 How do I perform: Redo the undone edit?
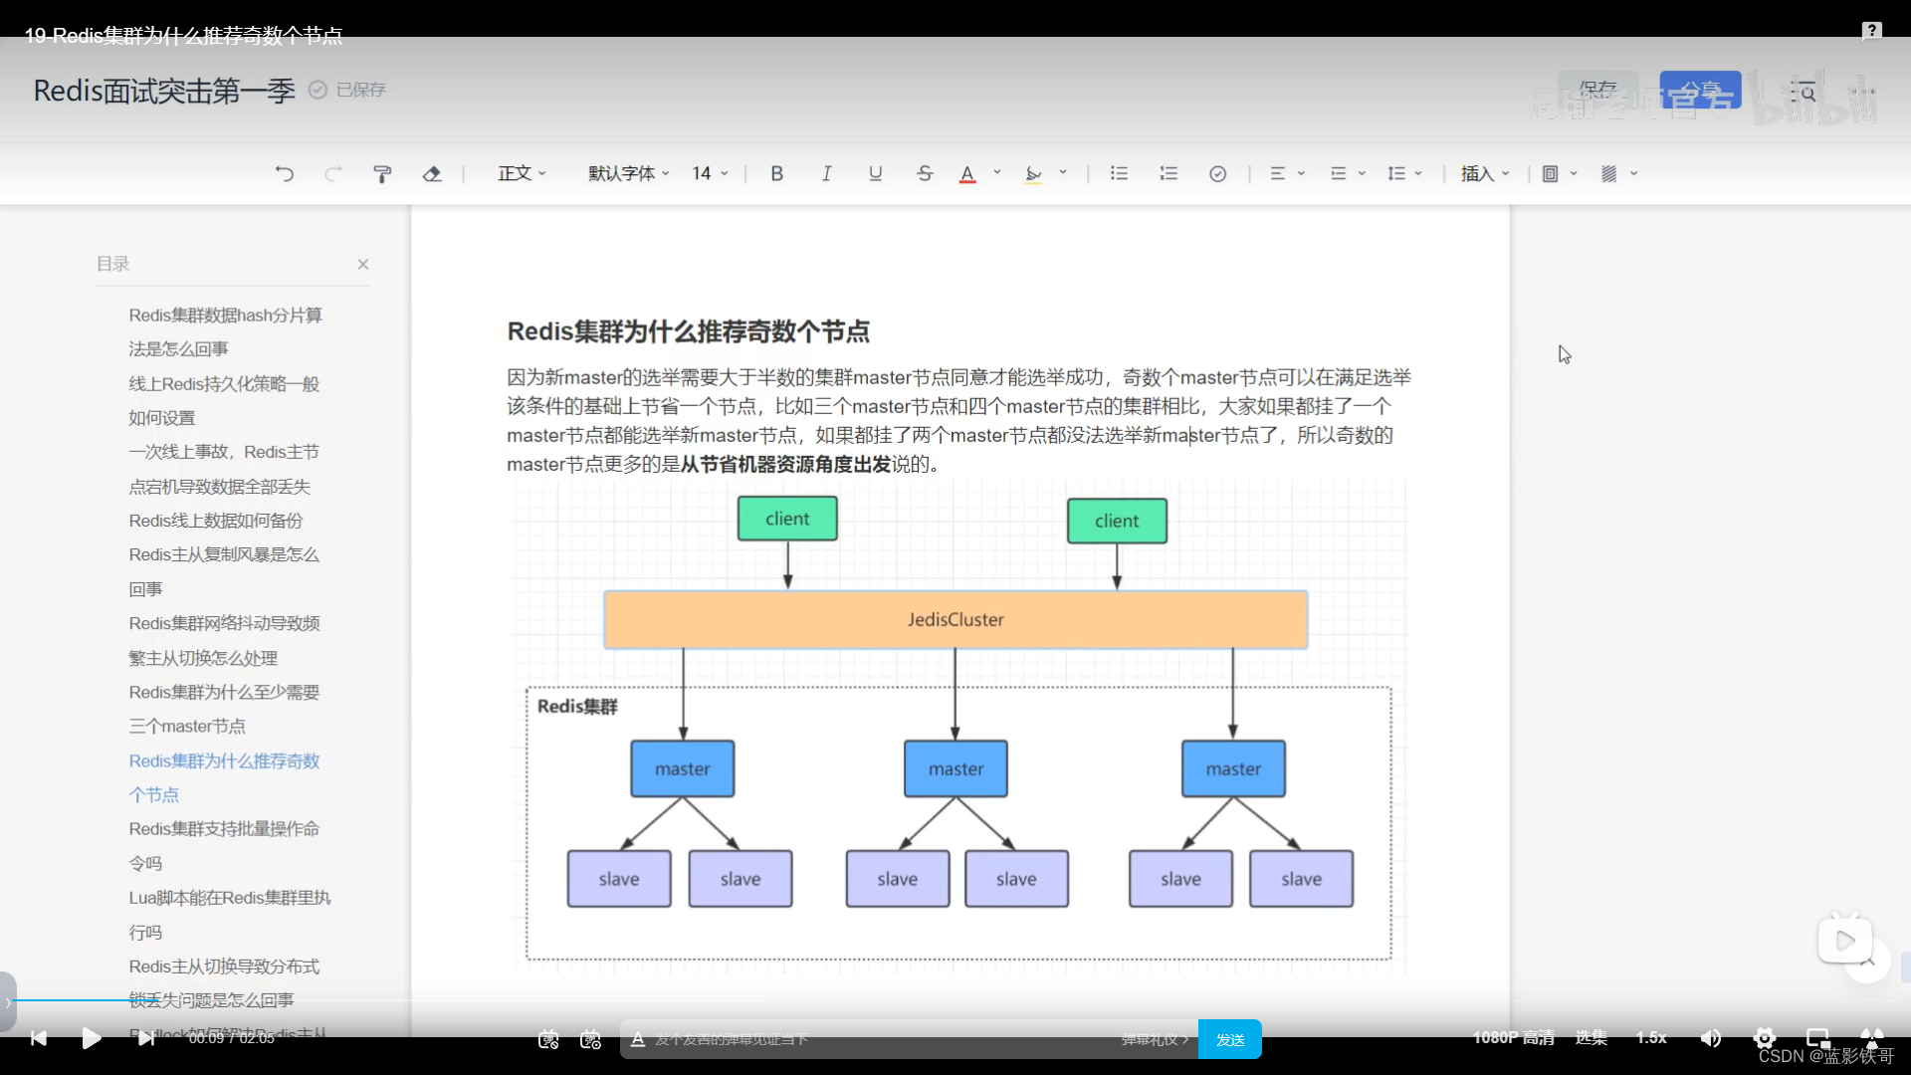point(333,174)
